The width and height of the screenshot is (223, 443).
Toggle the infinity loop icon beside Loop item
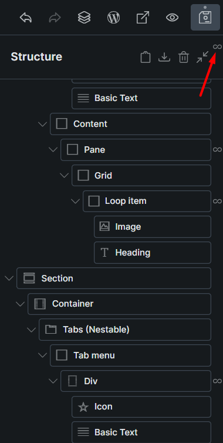(217, 201)
